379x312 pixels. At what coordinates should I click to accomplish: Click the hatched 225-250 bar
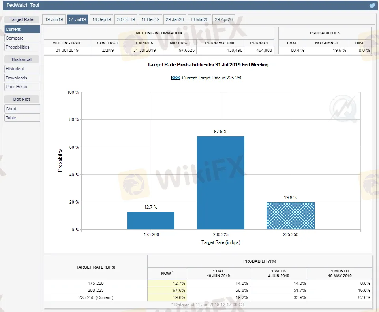[291, 216]
